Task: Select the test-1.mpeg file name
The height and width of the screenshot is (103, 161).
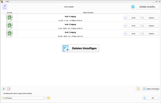Action: 70,16
